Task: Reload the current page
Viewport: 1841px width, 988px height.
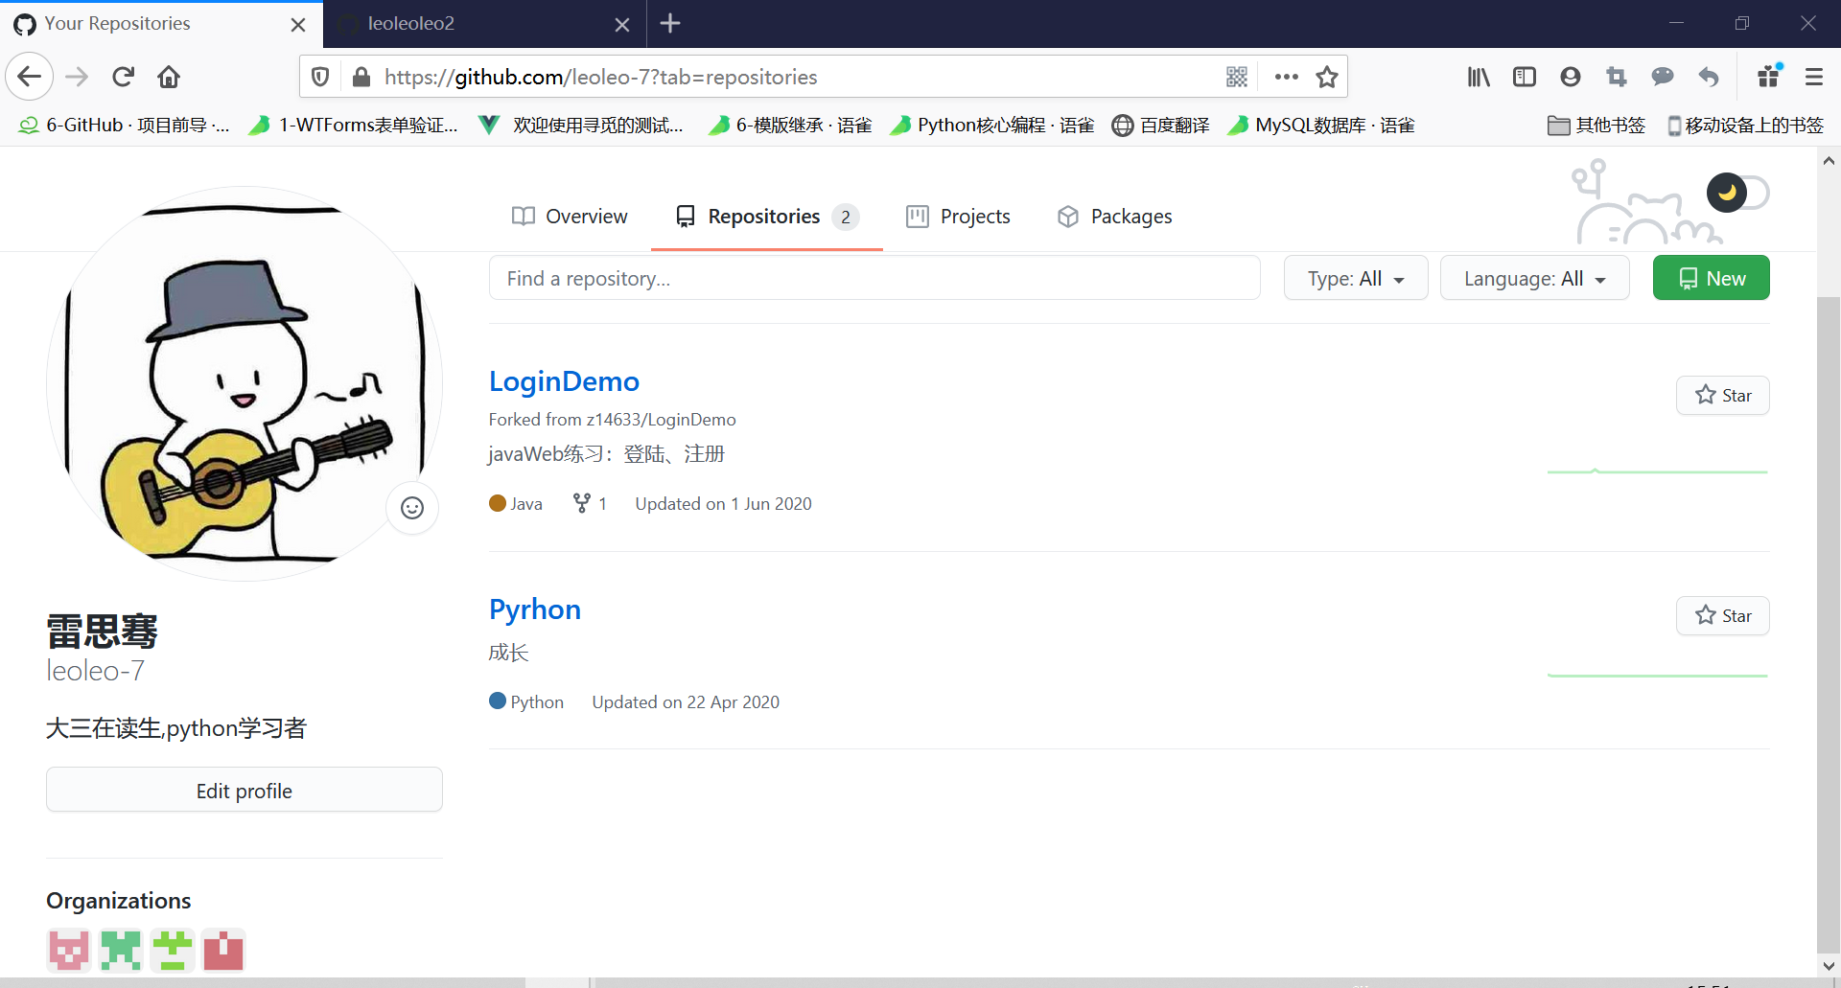Action: [123, 77]
